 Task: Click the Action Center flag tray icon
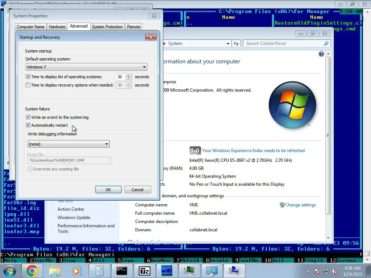317,271
